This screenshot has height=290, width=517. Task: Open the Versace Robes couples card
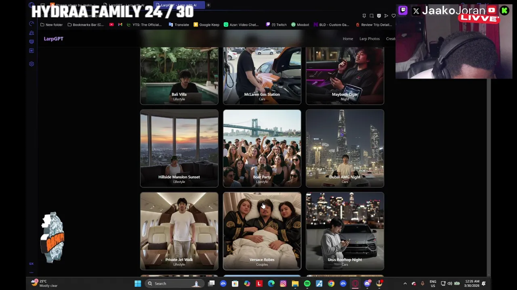coord(262,231)
